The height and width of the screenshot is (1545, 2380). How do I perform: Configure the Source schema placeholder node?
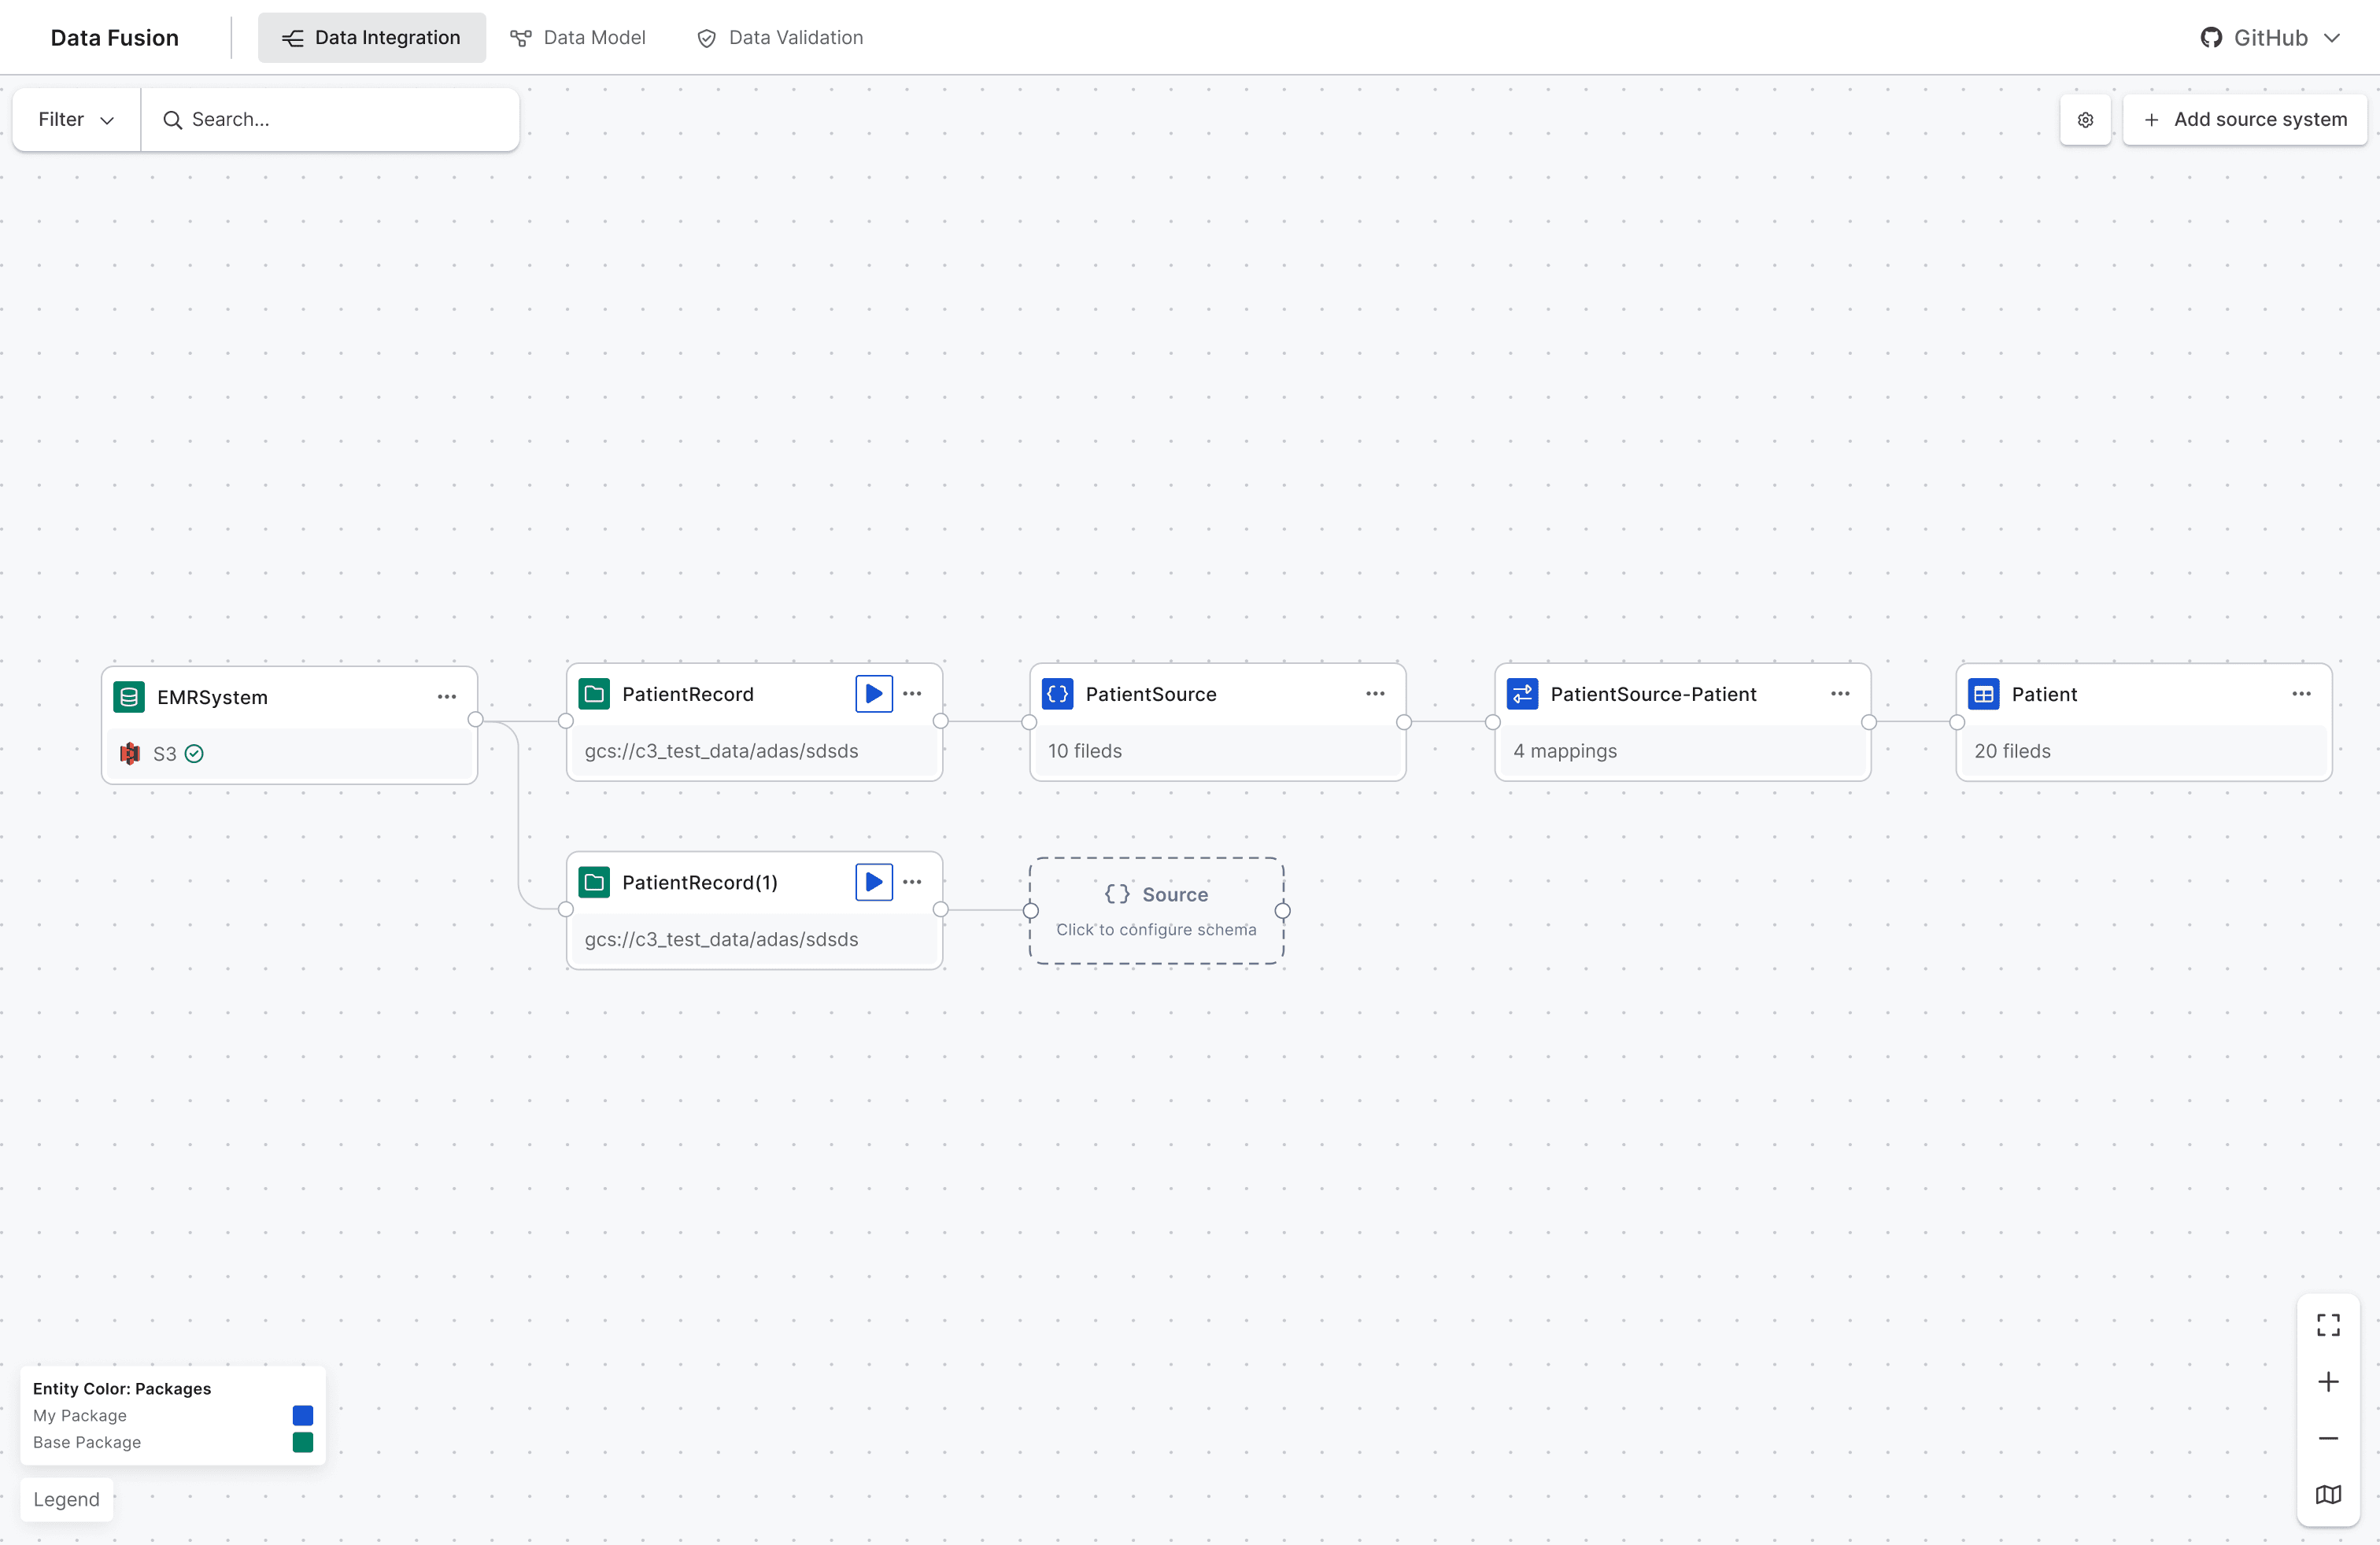pyautogui.click(x=1157, y=910)
